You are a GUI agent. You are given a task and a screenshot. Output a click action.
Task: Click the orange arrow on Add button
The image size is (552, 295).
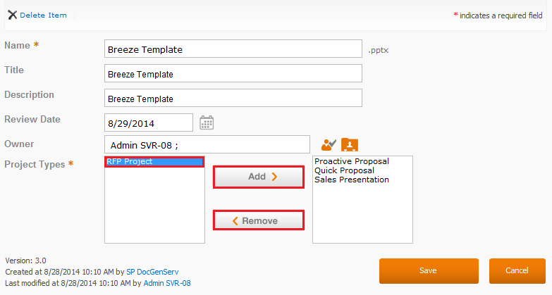pos(275,177)
